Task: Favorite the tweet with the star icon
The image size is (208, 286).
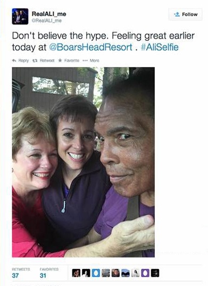Action: [x=69, y=61]
